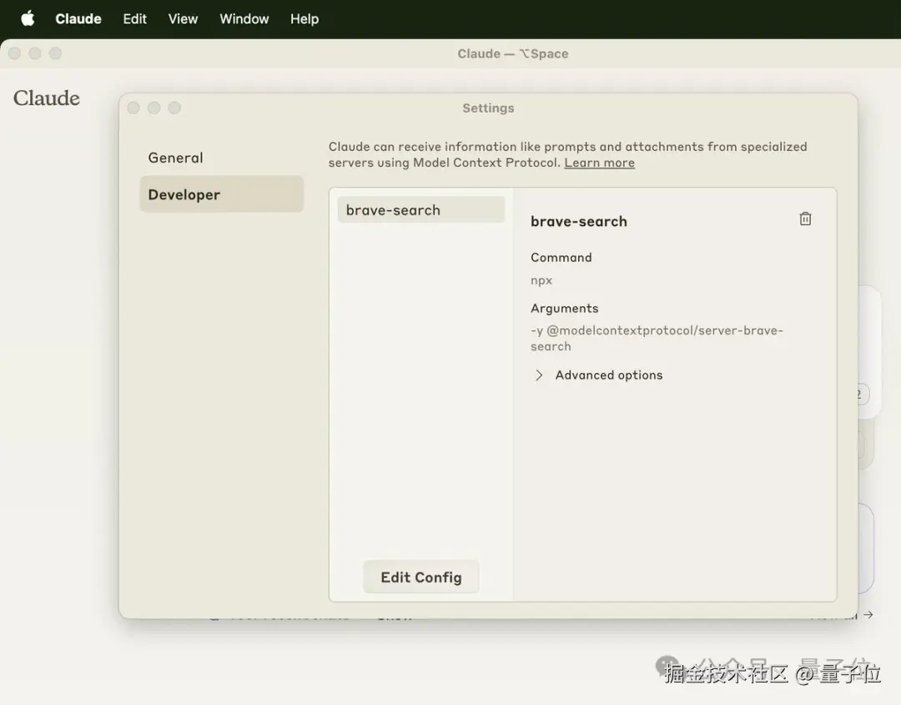Select brave-search in the server list

(421, 209)
